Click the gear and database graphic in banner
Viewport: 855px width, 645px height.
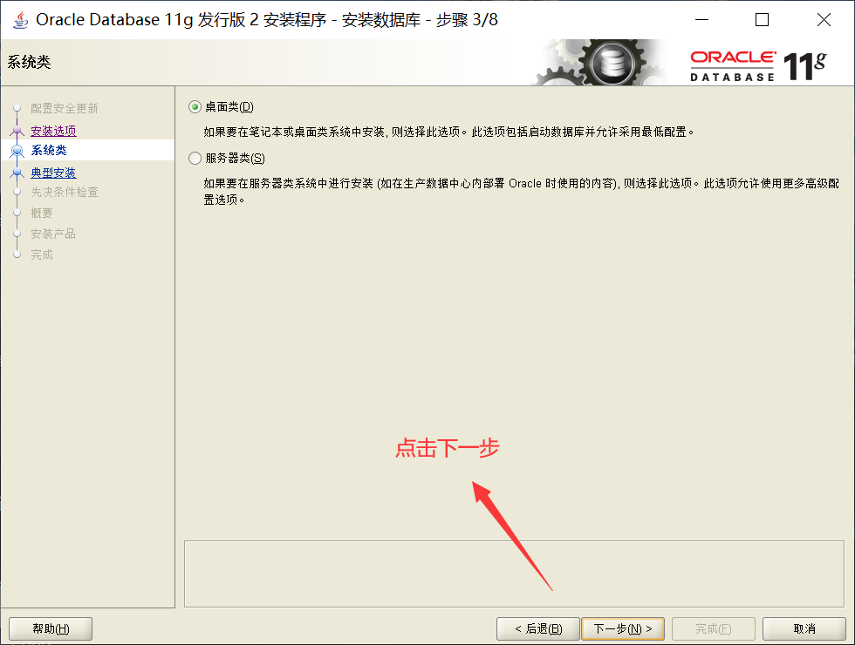611,61
